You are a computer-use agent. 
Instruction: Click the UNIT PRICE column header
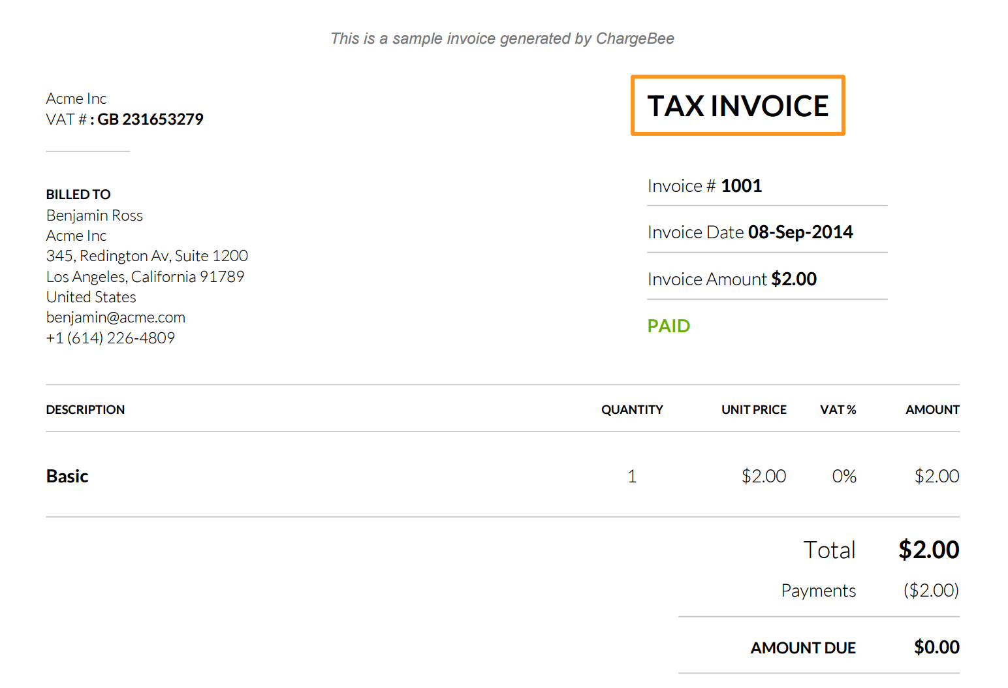(754, 410)
